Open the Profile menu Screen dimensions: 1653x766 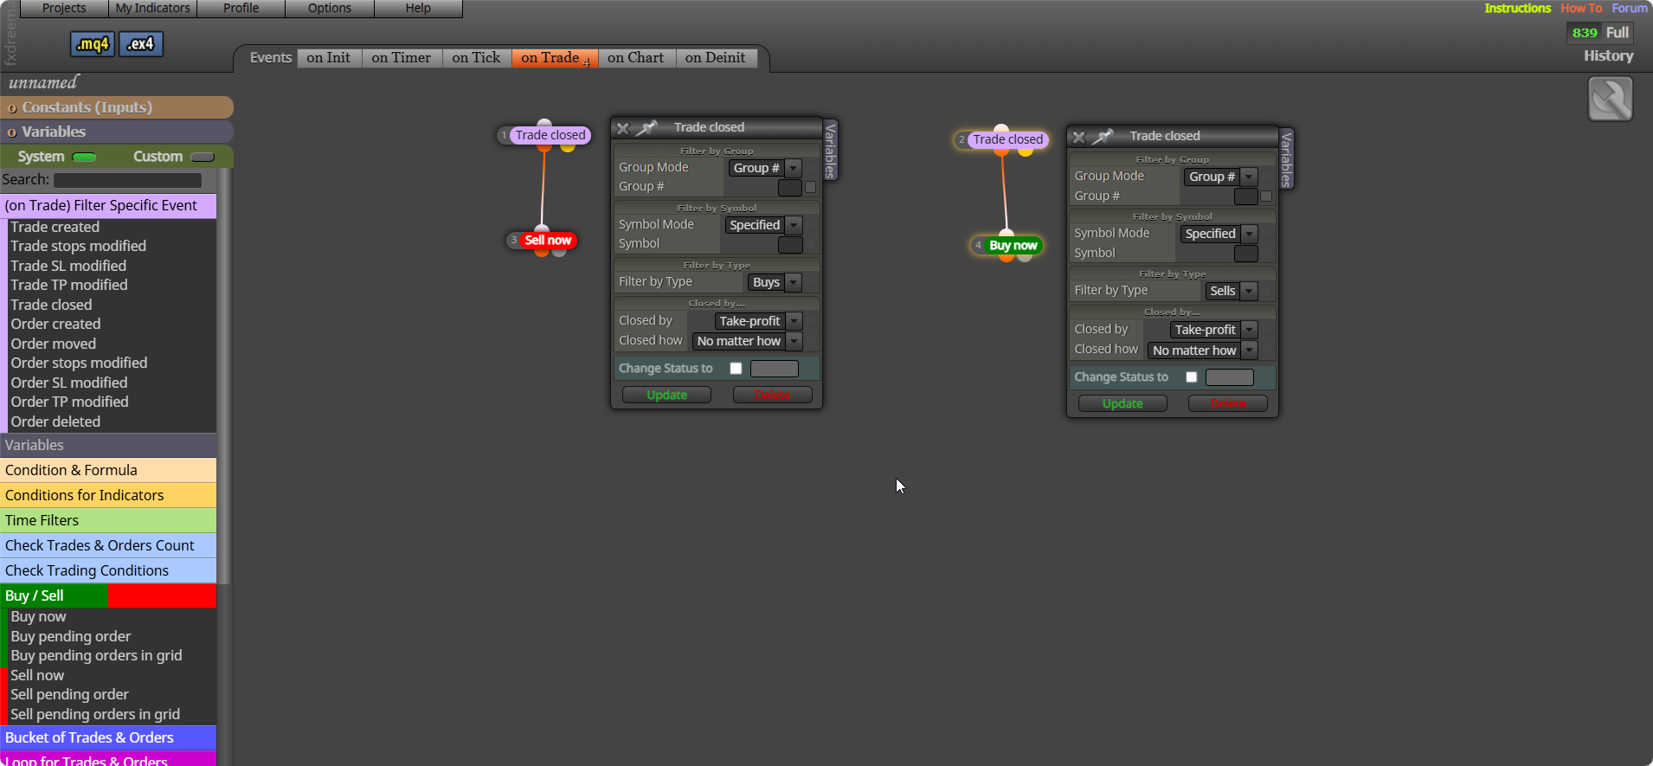[x=241, y=9]
